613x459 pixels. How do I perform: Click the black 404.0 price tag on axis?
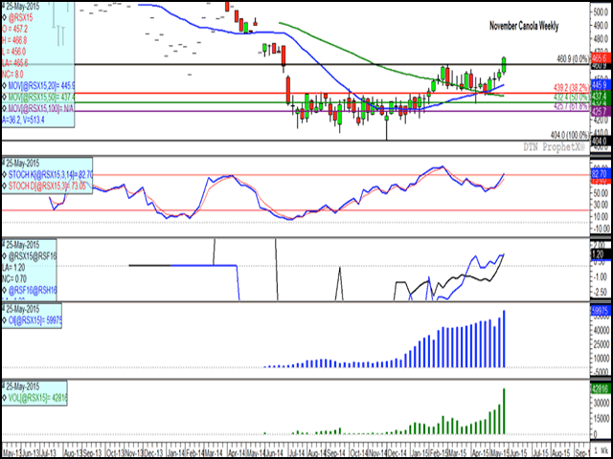coord(599,141)
